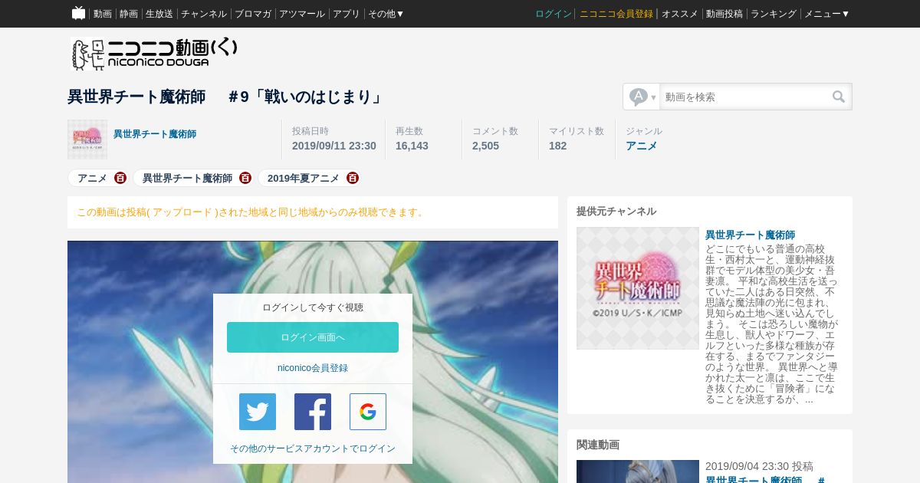Open 動画 in the top navigation

click(x=103, y=14)
